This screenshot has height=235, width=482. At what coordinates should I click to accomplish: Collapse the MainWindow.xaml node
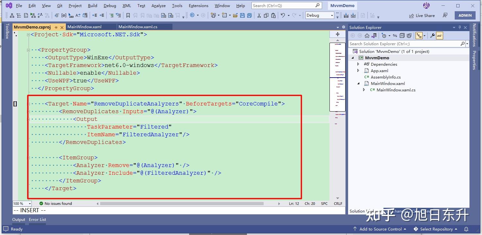pos(359,83)
